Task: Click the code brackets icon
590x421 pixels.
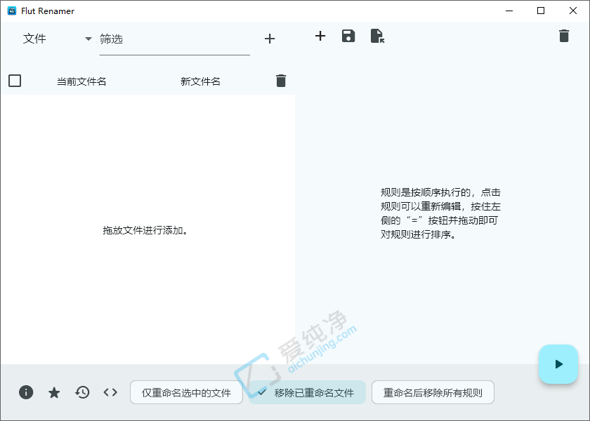Action: [x=110, y=392]
